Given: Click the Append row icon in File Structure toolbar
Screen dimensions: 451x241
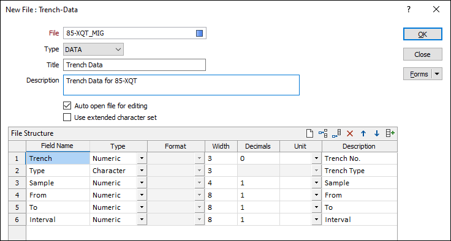Looking at the screenshot, I should 336,133.
